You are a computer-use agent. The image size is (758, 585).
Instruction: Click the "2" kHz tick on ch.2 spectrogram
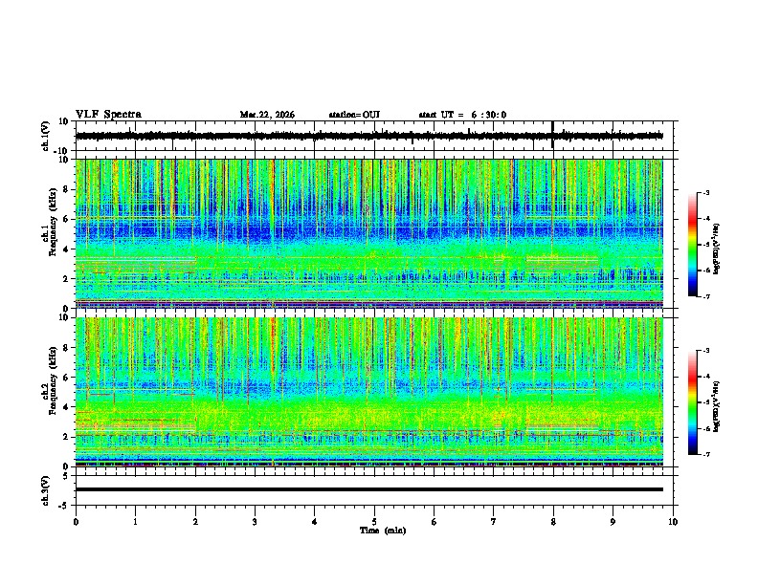[x=67, y=437]
